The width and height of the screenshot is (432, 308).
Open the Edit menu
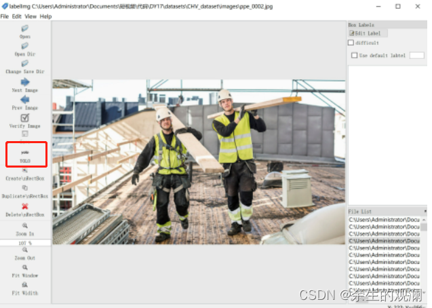[16, 16]
